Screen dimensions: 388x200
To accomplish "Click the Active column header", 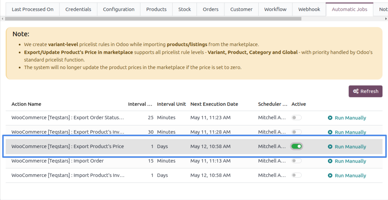I will [x=299, y=104].
